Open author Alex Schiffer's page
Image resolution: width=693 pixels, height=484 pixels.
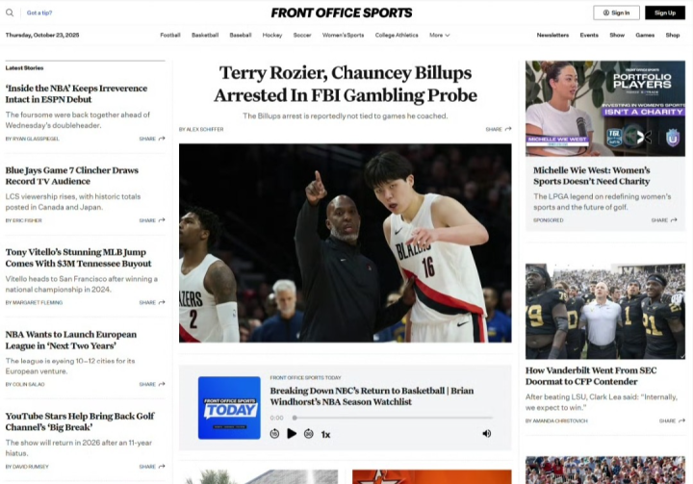point(205,129)
